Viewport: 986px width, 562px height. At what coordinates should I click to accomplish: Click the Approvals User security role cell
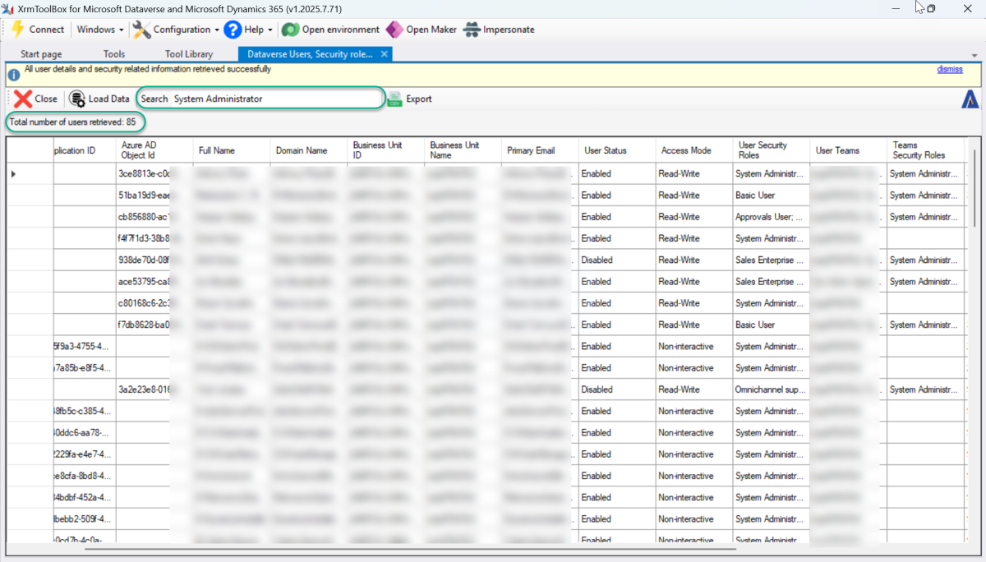point(772,217)
